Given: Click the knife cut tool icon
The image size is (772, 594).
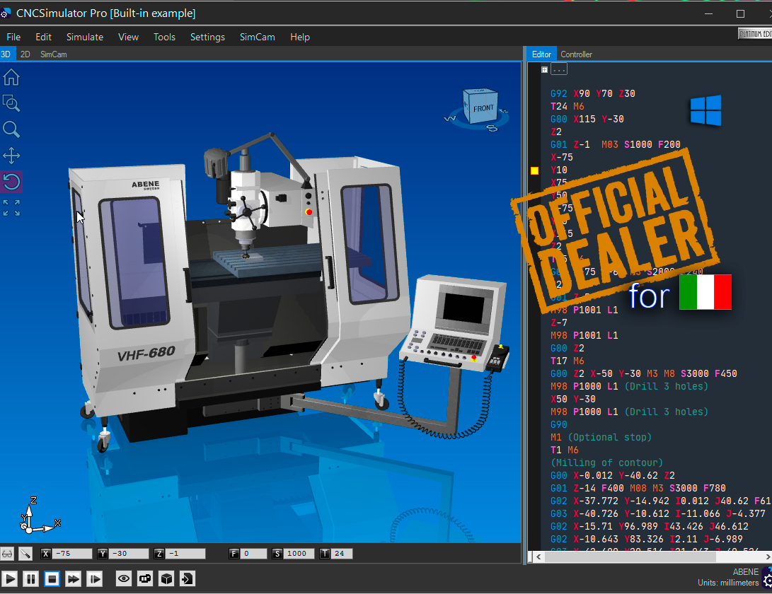Looking at the screenshot, I should [25, 554].
